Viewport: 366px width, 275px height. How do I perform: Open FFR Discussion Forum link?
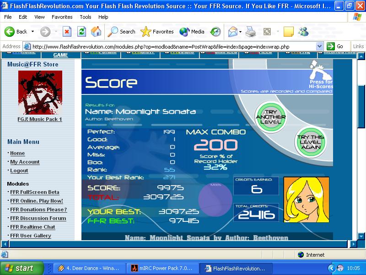tap(38, 218)
